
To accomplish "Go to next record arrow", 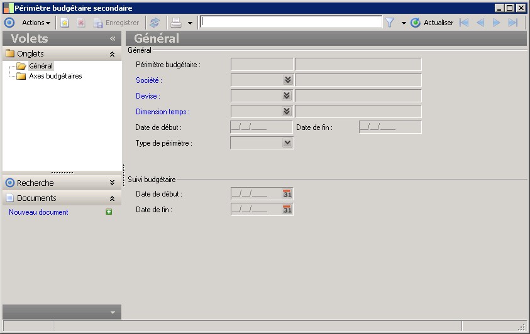I will [496, 23].
